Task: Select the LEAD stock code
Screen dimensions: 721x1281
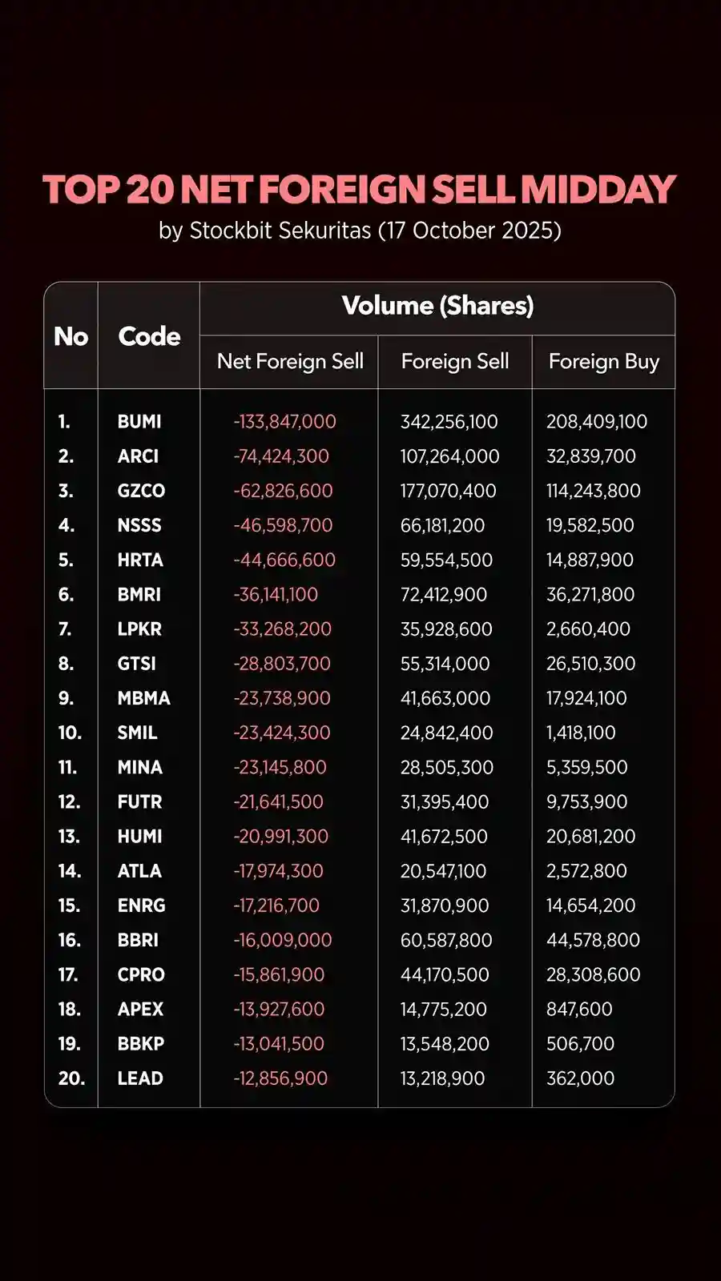Action: click(x=140, y=1078)
